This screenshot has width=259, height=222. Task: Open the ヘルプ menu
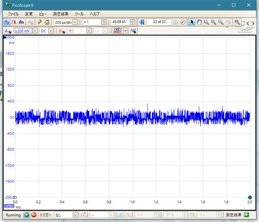pyautogui.click(x=95, y=14)
